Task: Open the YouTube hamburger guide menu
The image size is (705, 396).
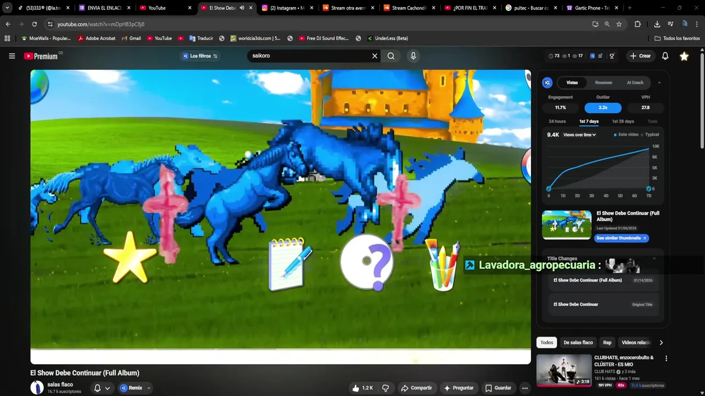Action: pyautogui.click(x=12, y=56)
